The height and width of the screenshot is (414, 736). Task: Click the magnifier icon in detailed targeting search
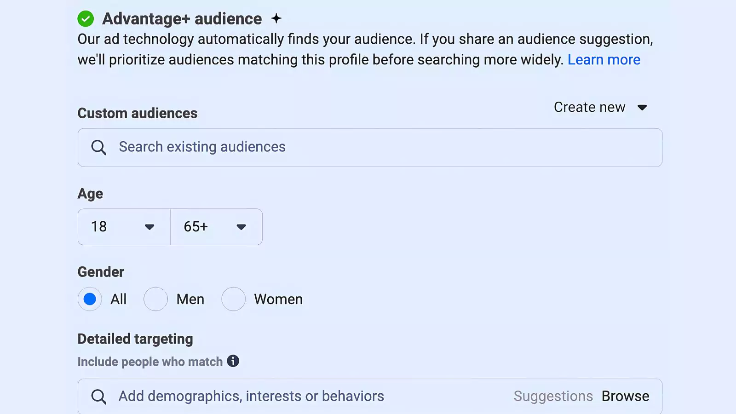[98, 397]
